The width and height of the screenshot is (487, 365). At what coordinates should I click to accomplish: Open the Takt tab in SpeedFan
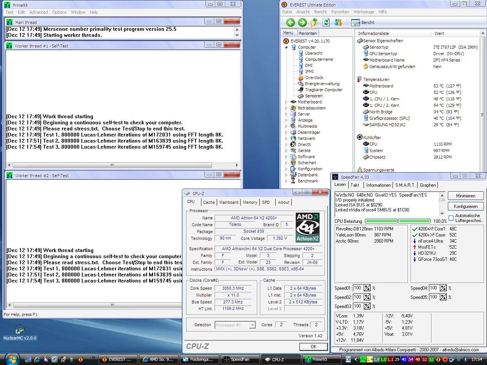(355, 185)
